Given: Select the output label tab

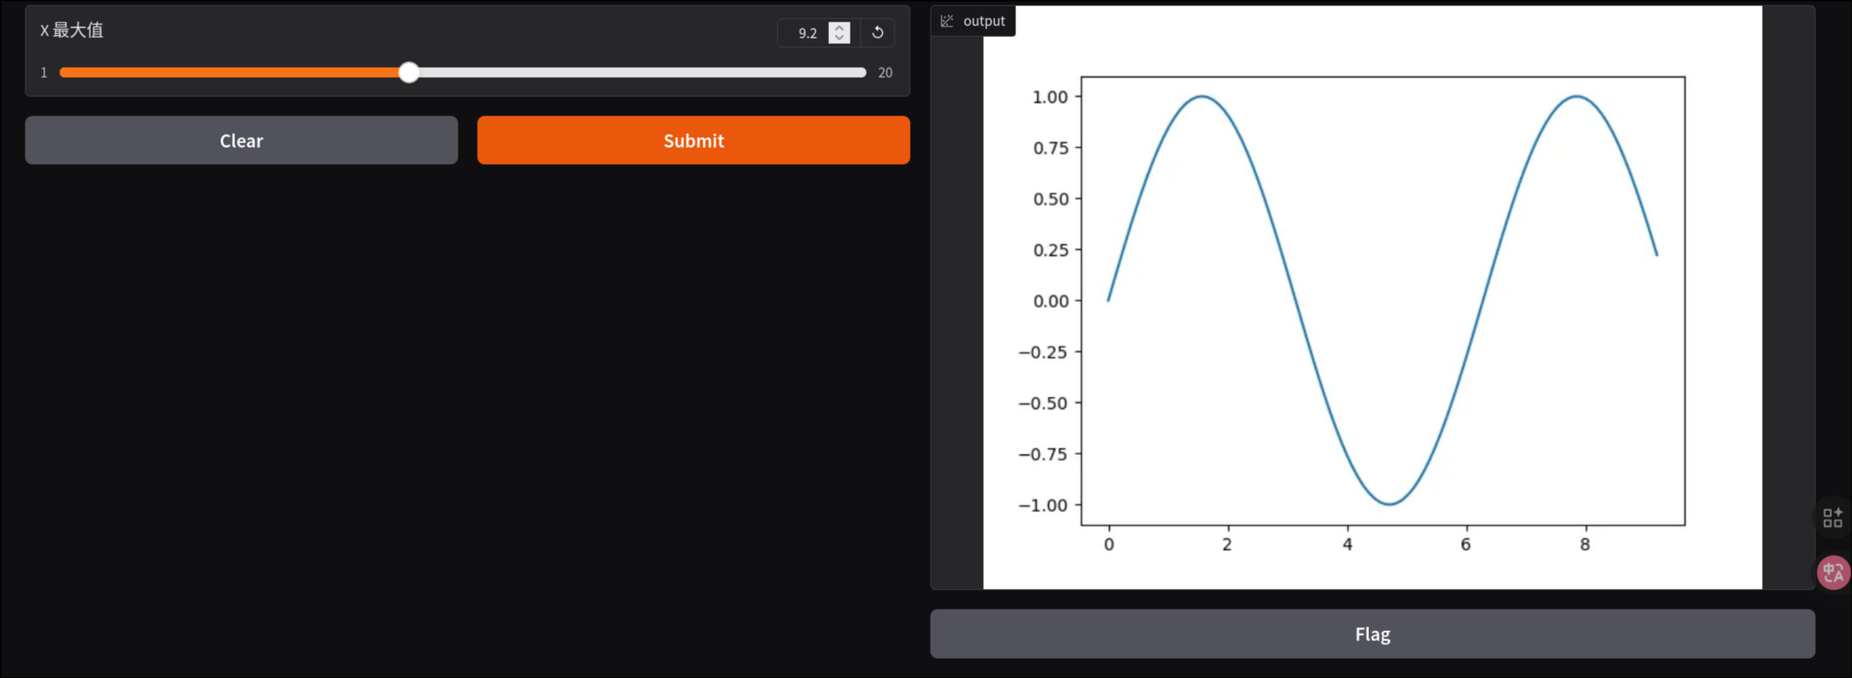Looking at the screenshot, I should 983,21.
